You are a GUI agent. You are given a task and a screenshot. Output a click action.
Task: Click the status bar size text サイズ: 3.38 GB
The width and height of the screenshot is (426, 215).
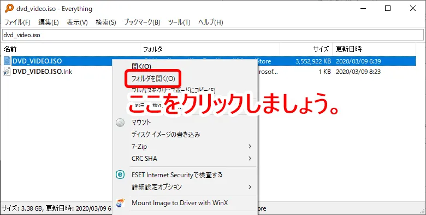point(22,209)
